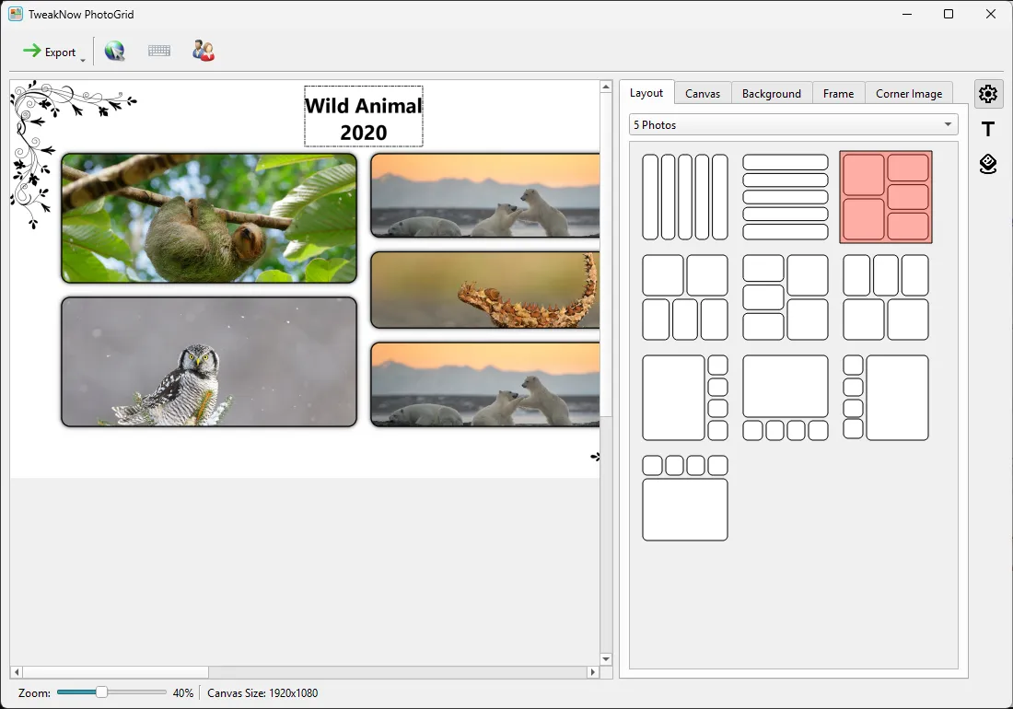Click the Export button
The height and width of the screenshot is (709, 1013).
[x=50, y=52]
